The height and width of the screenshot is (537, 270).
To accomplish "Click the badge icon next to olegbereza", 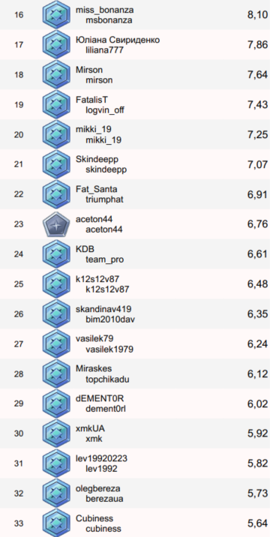I will 56,493.
